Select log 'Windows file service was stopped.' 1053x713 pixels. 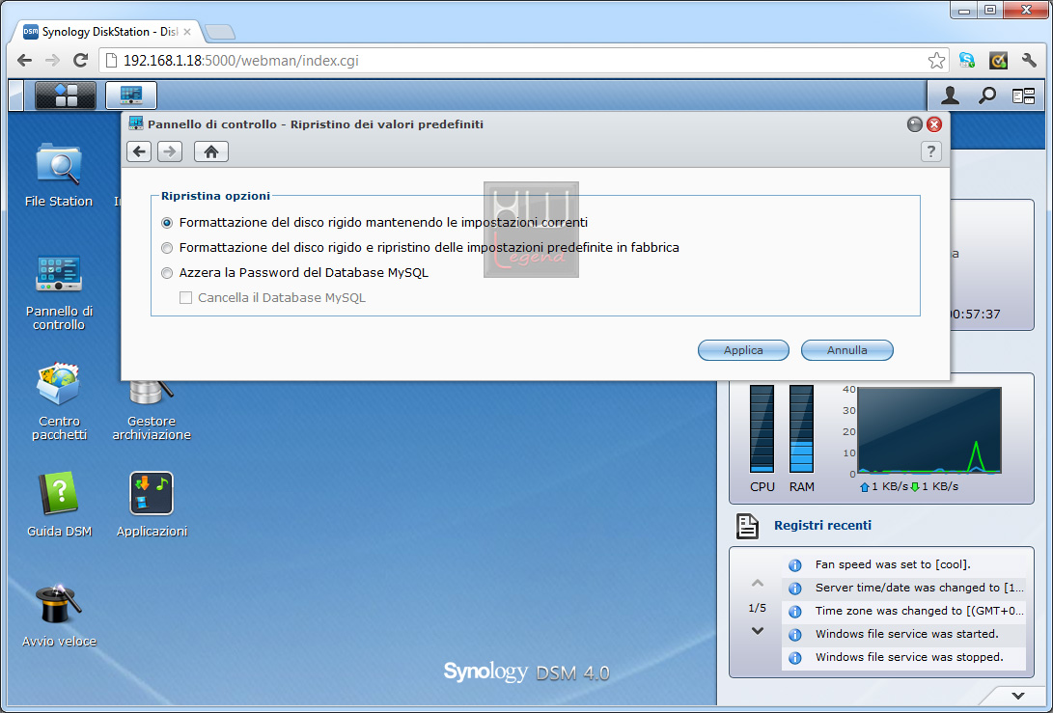coord(904,657)
